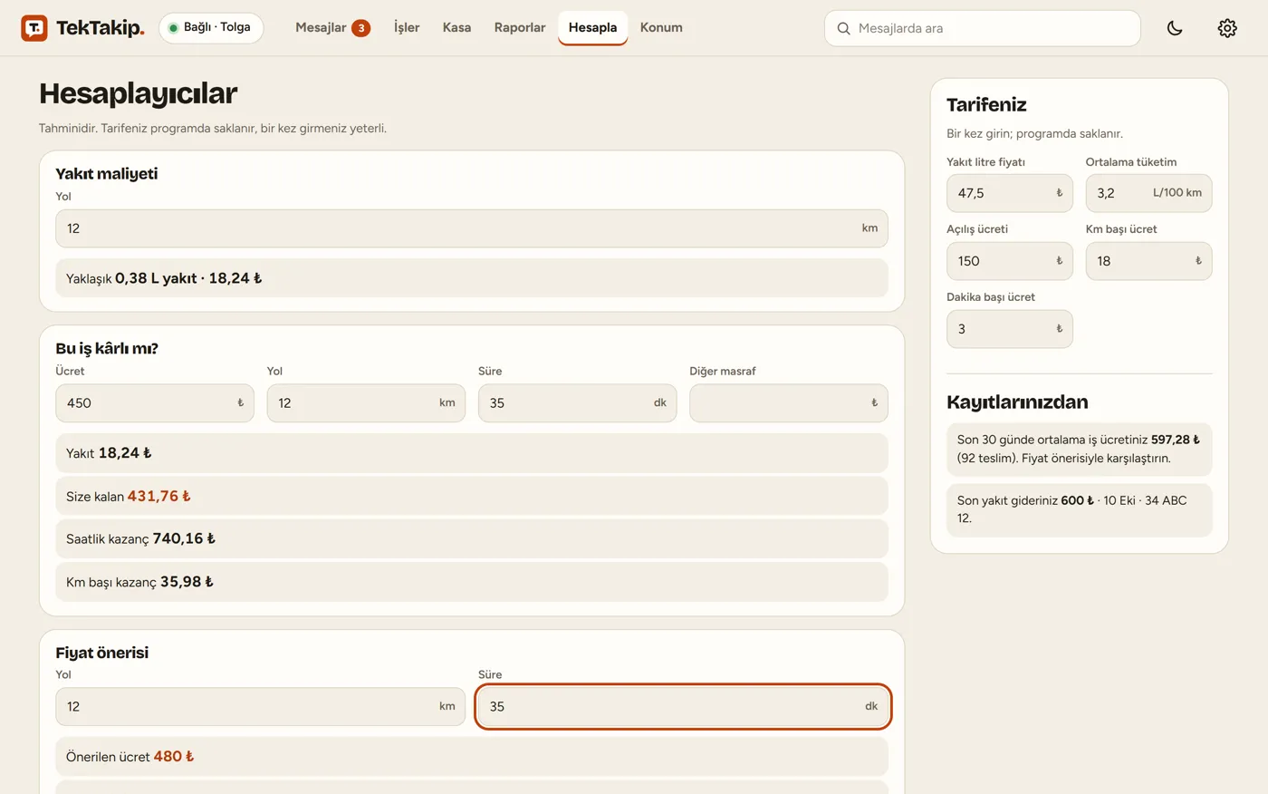Edit the Dakika başı ücret field
1268x794 pixels.
point(1009,329)
